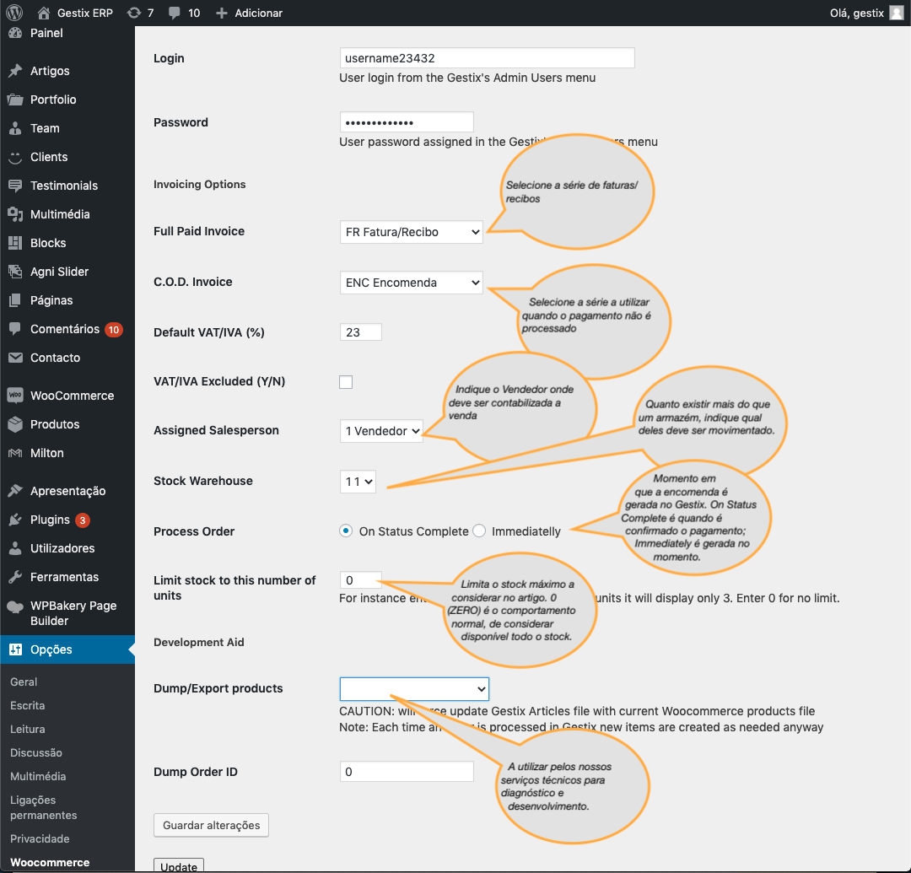Click the WPBakery Page Builder cloud icon
The image size is (911, 873).
[15, 607]
